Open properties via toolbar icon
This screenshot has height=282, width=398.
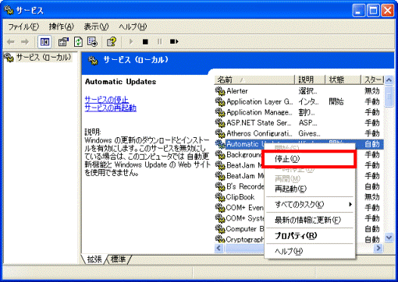click(63, 41)
